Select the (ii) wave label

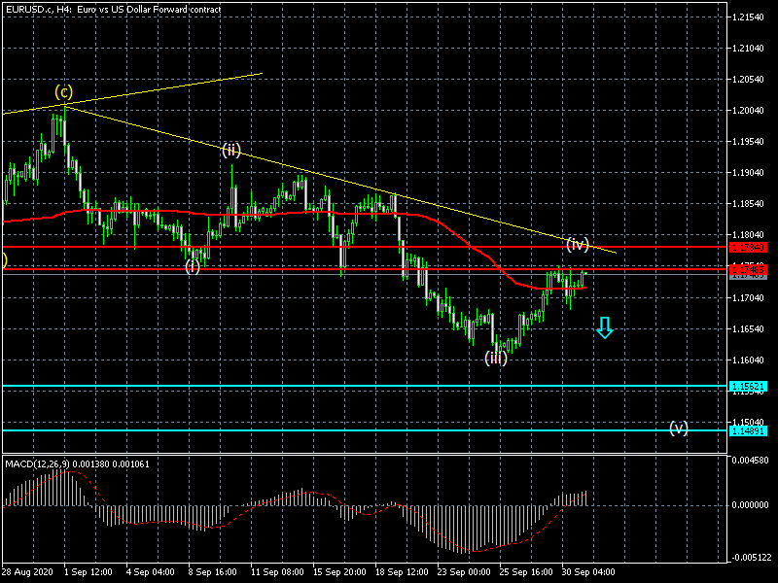(230, 150)
